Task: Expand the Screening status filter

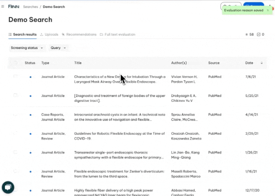Action: 27,48
